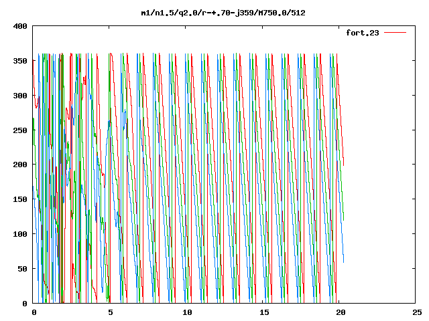Click y-axis label 100

(x=20, y=234)
